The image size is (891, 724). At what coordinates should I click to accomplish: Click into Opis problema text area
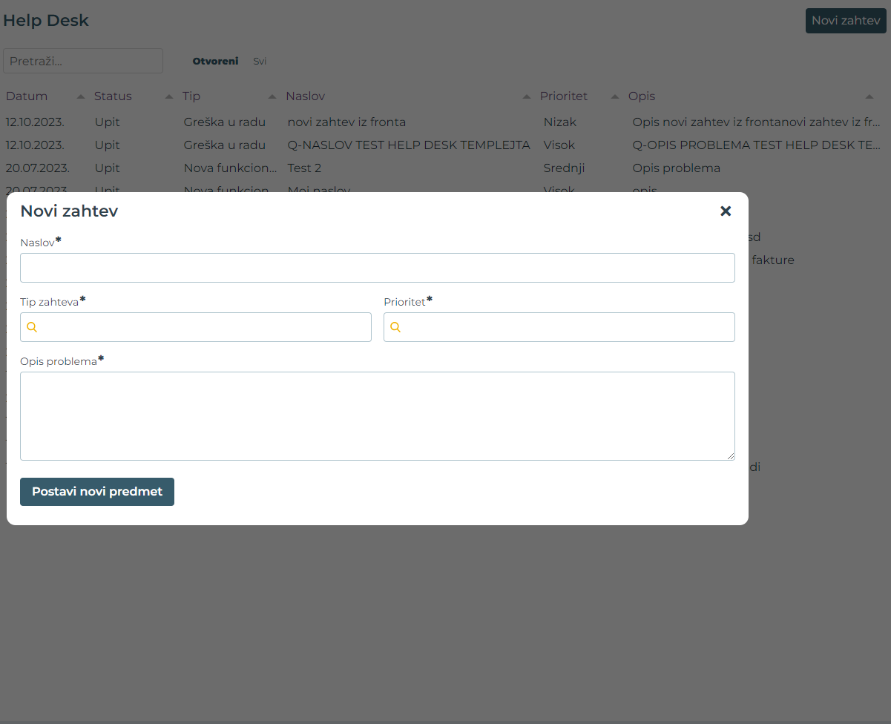click(x=377, y=415)
